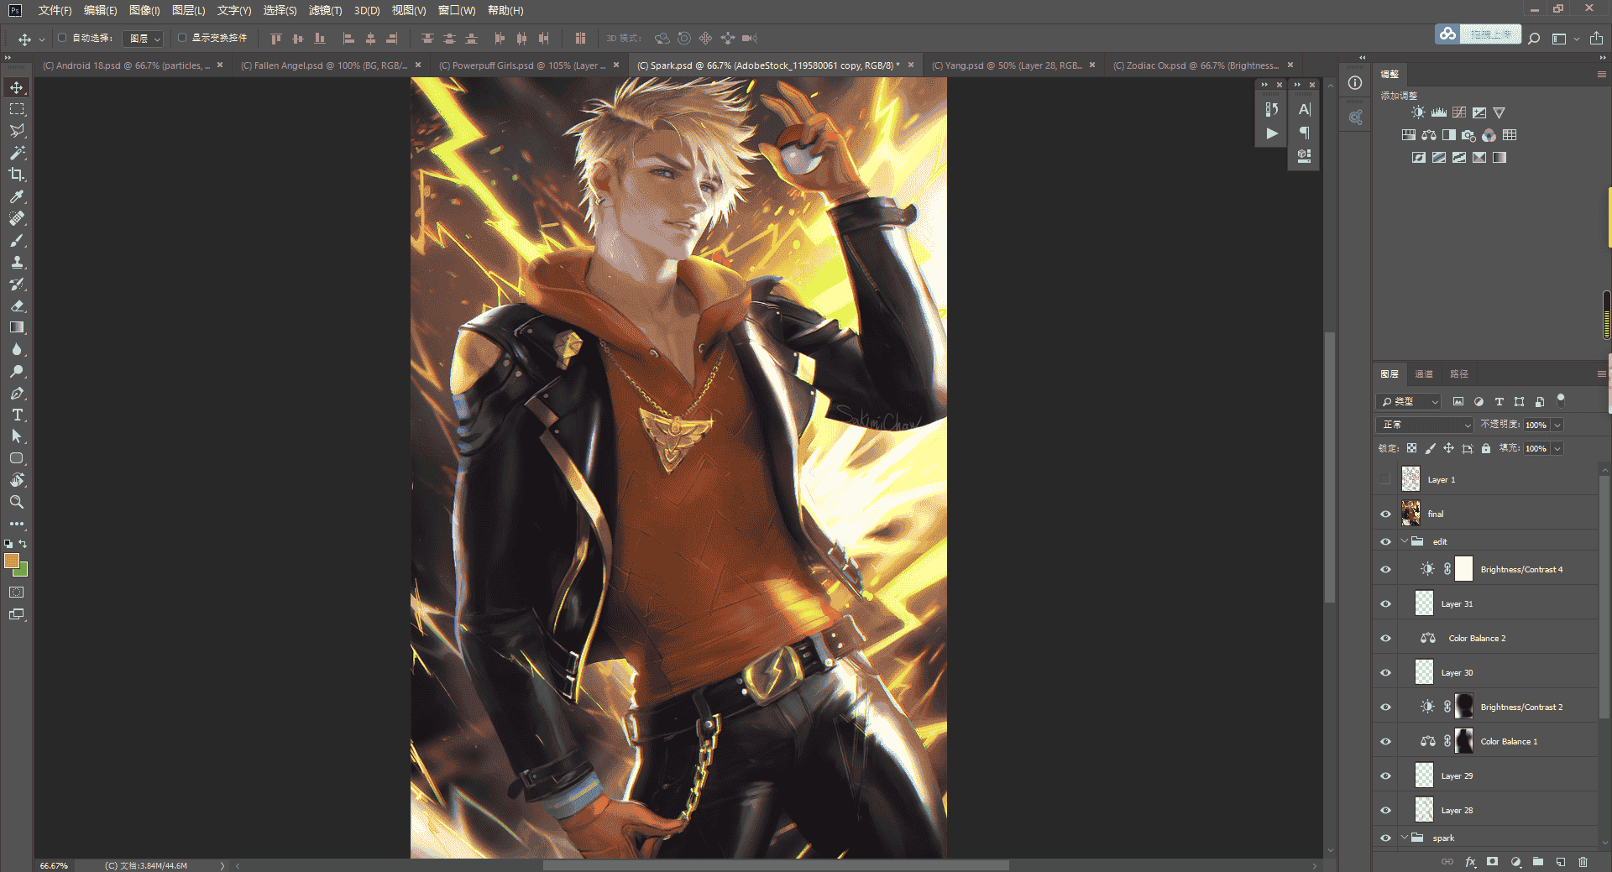Collapse the edit layer group
The image size is (1612, 872).
pos(1405,541)
